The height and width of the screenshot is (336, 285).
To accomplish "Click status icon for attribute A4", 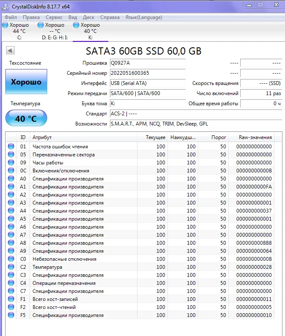I will 11,210.
